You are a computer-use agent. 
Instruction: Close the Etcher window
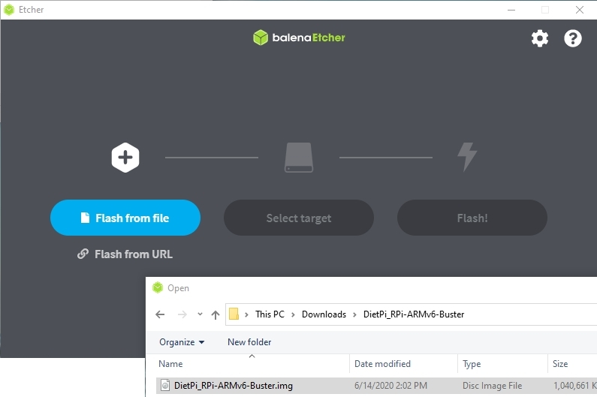(x=580, y=10)
